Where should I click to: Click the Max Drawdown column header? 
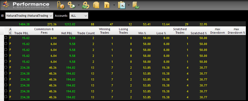click(218, 31)
